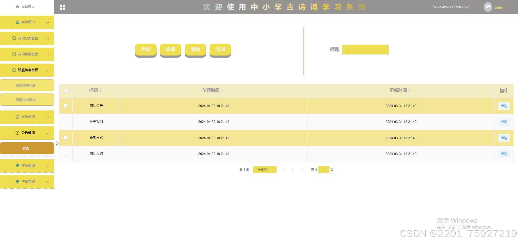Screen dimensions: 518x242
Task: Click the 网站介绍 title cell
Action: click(96, 154)
